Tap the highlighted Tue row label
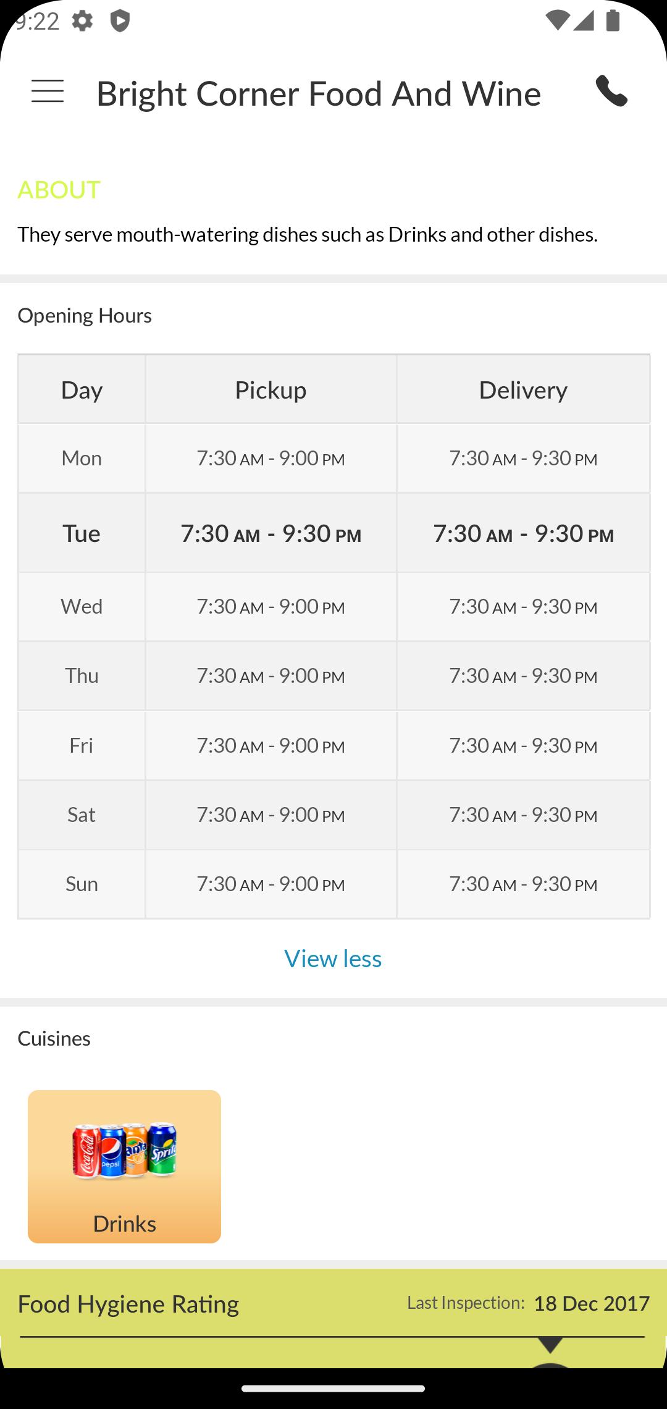667x1409 pixels. pos(82,533)
